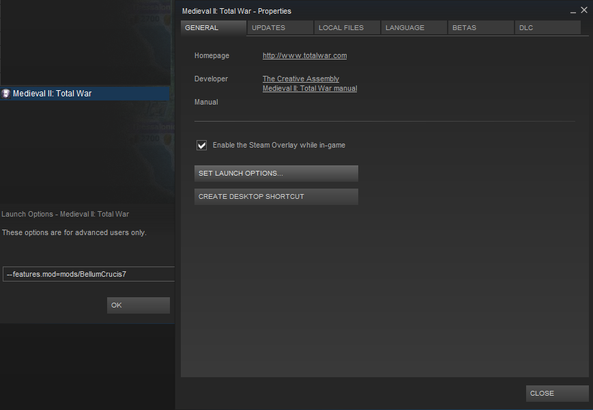
Task: Switch to the DLC tab
Action: (548, 28)
